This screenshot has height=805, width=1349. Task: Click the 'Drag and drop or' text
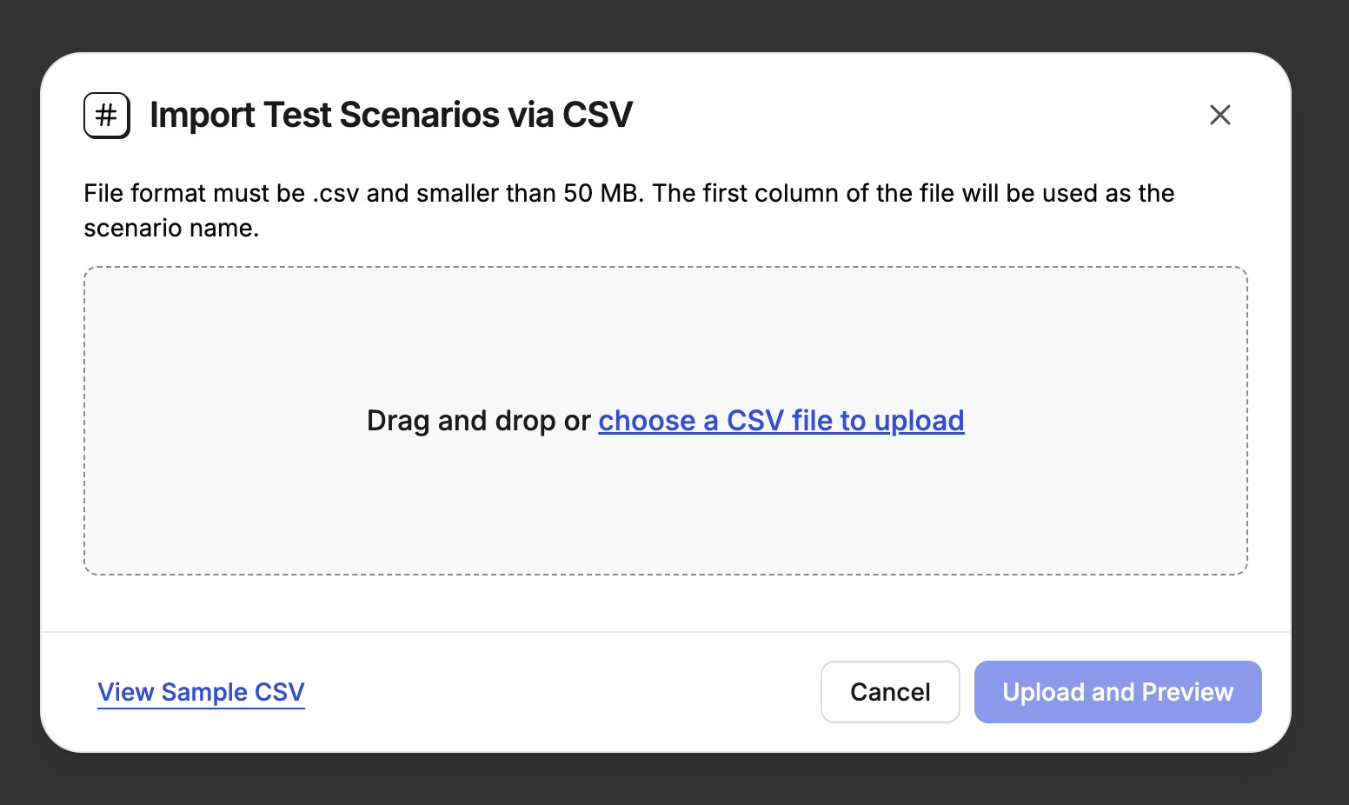tap(479, 421)
